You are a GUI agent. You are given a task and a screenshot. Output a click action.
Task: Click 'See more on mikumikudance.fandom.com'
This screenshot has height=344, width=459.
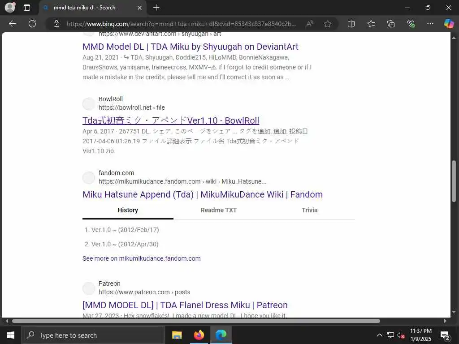pyautogui.click(x=141, y=258)
